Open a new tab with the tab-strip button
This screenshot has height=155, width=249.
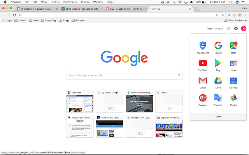click(197, 9)
